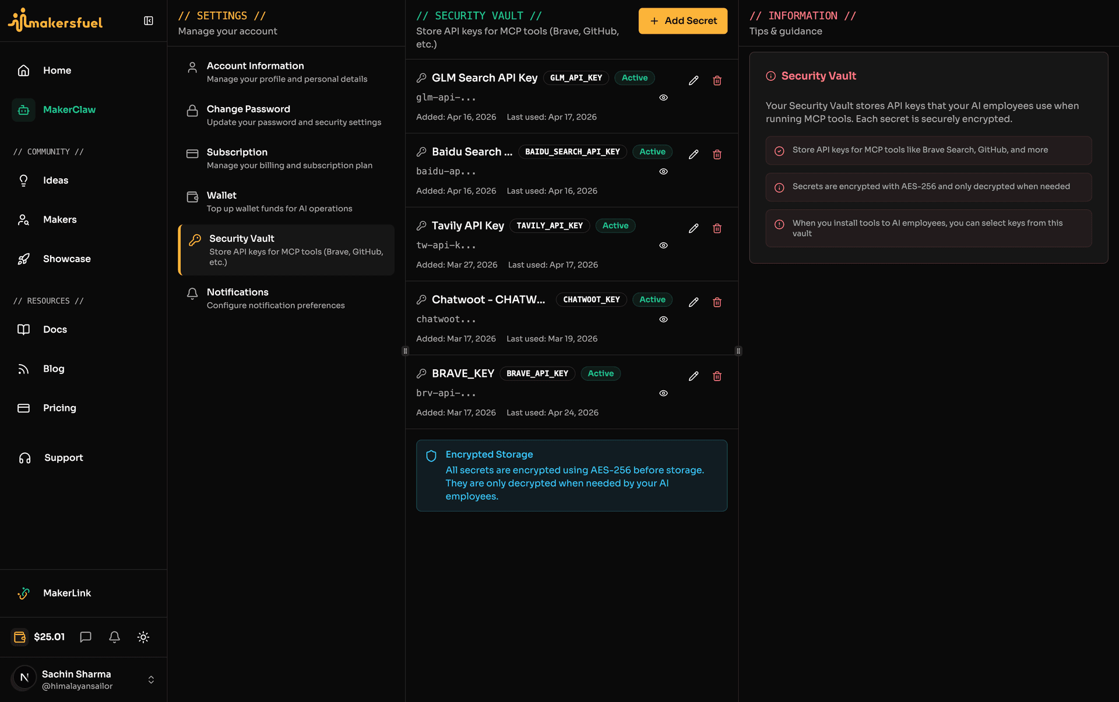The height and width of the screenshot is (702, 1119).
Task: Open Wallet settings
Action: (x=286, y=201)
